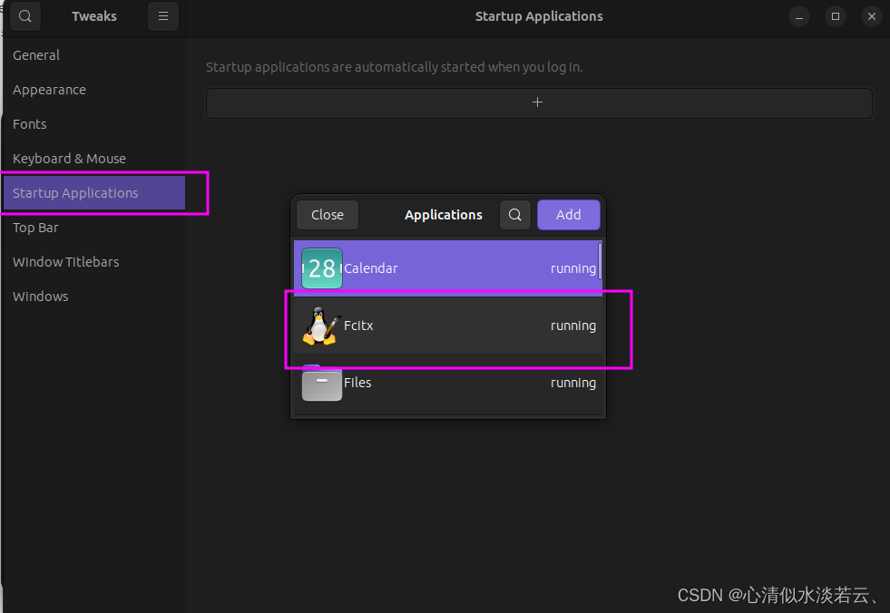Maximize the Tweaks window

point(836,16)
